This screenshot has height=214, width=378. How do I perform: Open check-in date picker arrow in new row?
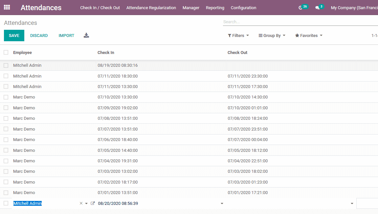[x=222, y=204]
